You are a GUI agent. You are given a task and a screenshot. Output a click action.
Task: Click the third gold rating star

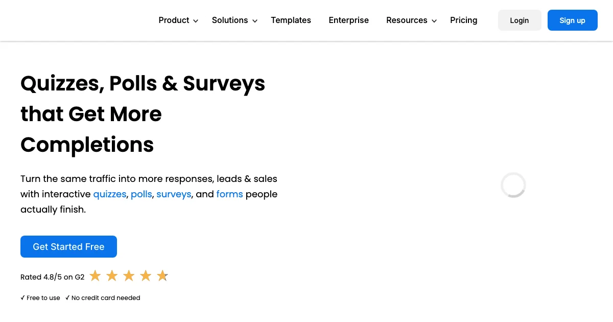pos(129,276)
